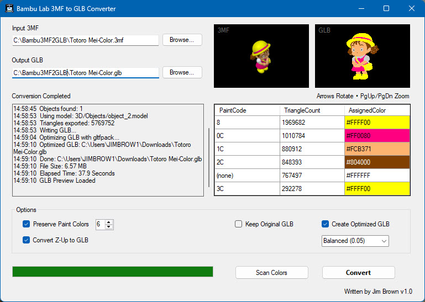Click the Convert button
425x302 pixels.
[x=358, y=273]
